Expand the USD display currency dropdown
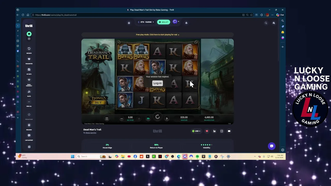This screenshot has height=186, width=331. click(x=196, y=131)
